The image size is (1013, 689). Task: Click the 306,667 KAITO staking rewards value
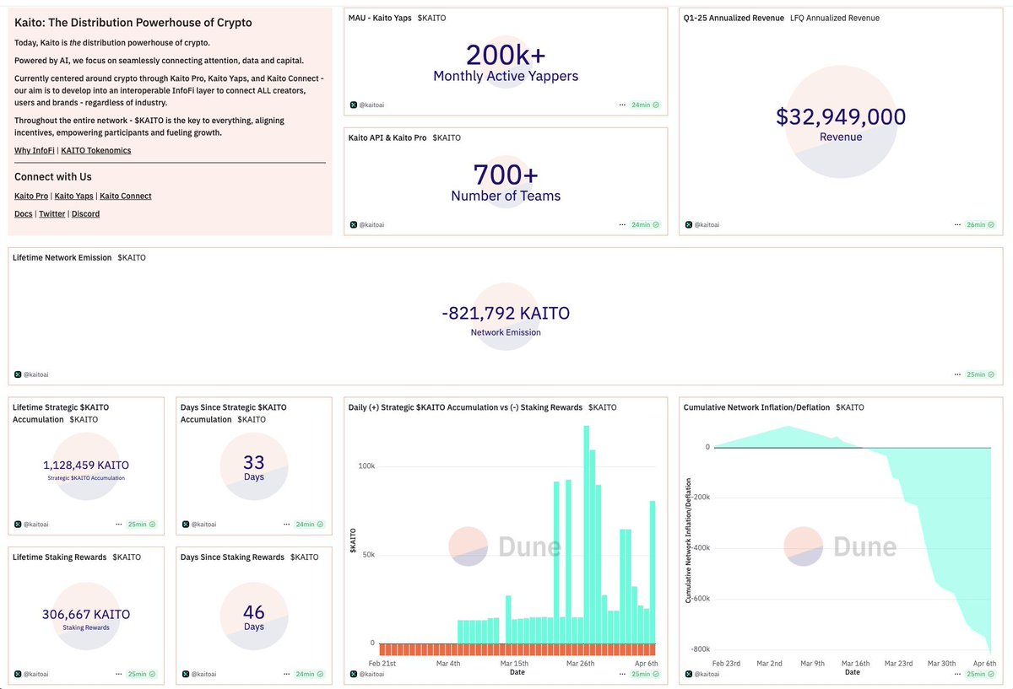[86, 615]
